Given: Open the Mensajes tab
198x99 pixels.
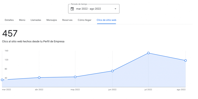Looking at the screenshot, I should 52,20.
